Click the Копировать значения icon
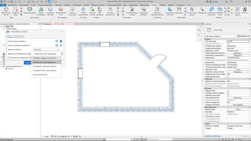The image size is (251, 141). 170,9
